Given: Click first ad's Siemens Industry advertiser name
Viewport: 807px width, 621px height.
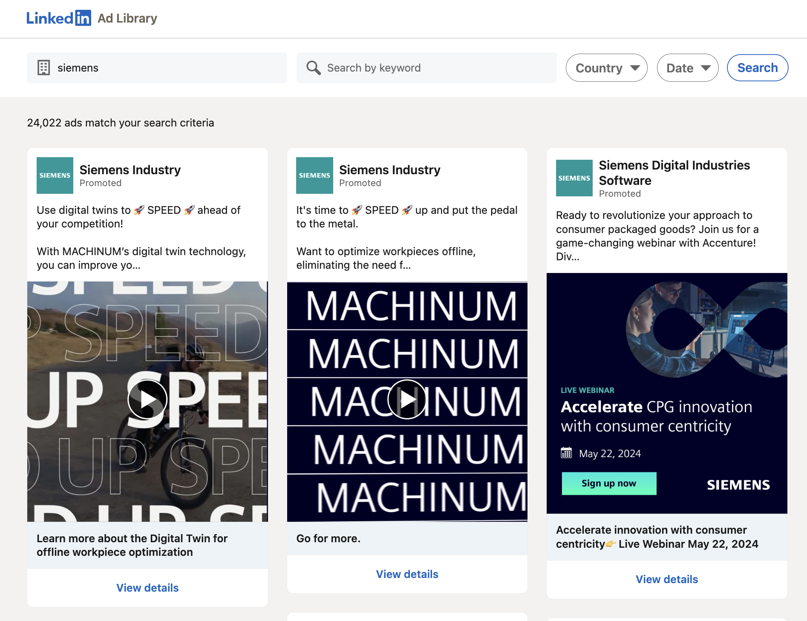Looking at the screenshot, I should click(x=130, y=170).
